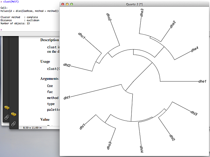Click the Description heading in PDF
The height and width of the screenshot is (157, 210).
coord(50,40)
